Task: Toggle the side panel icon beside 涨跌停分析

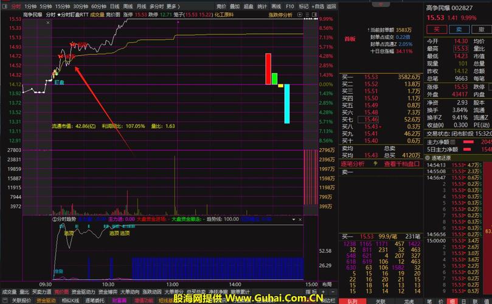Action: pos(314,15)
